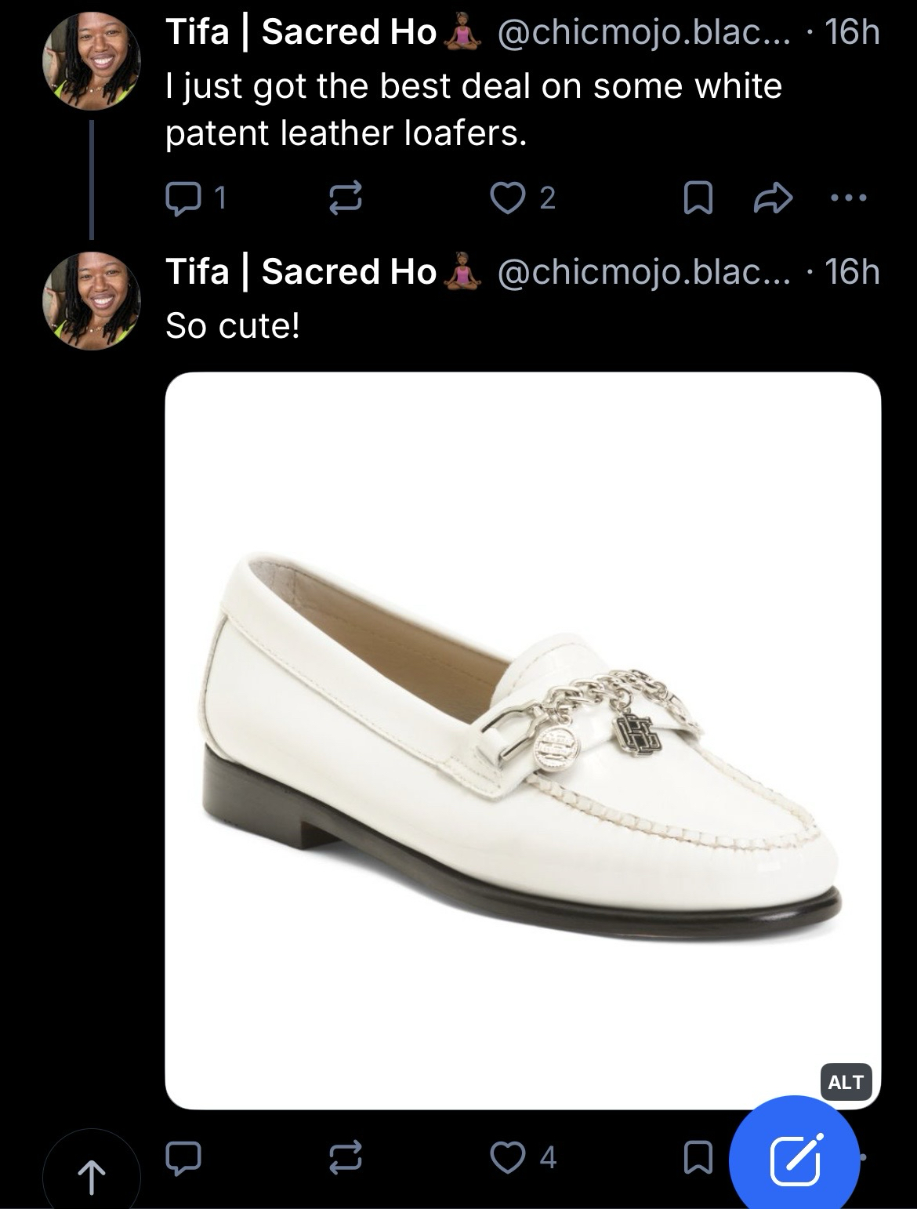The height and width of the screenshot is (1209, 917).
Task: Reply to the "So cute!" post
Action: 183,1157
